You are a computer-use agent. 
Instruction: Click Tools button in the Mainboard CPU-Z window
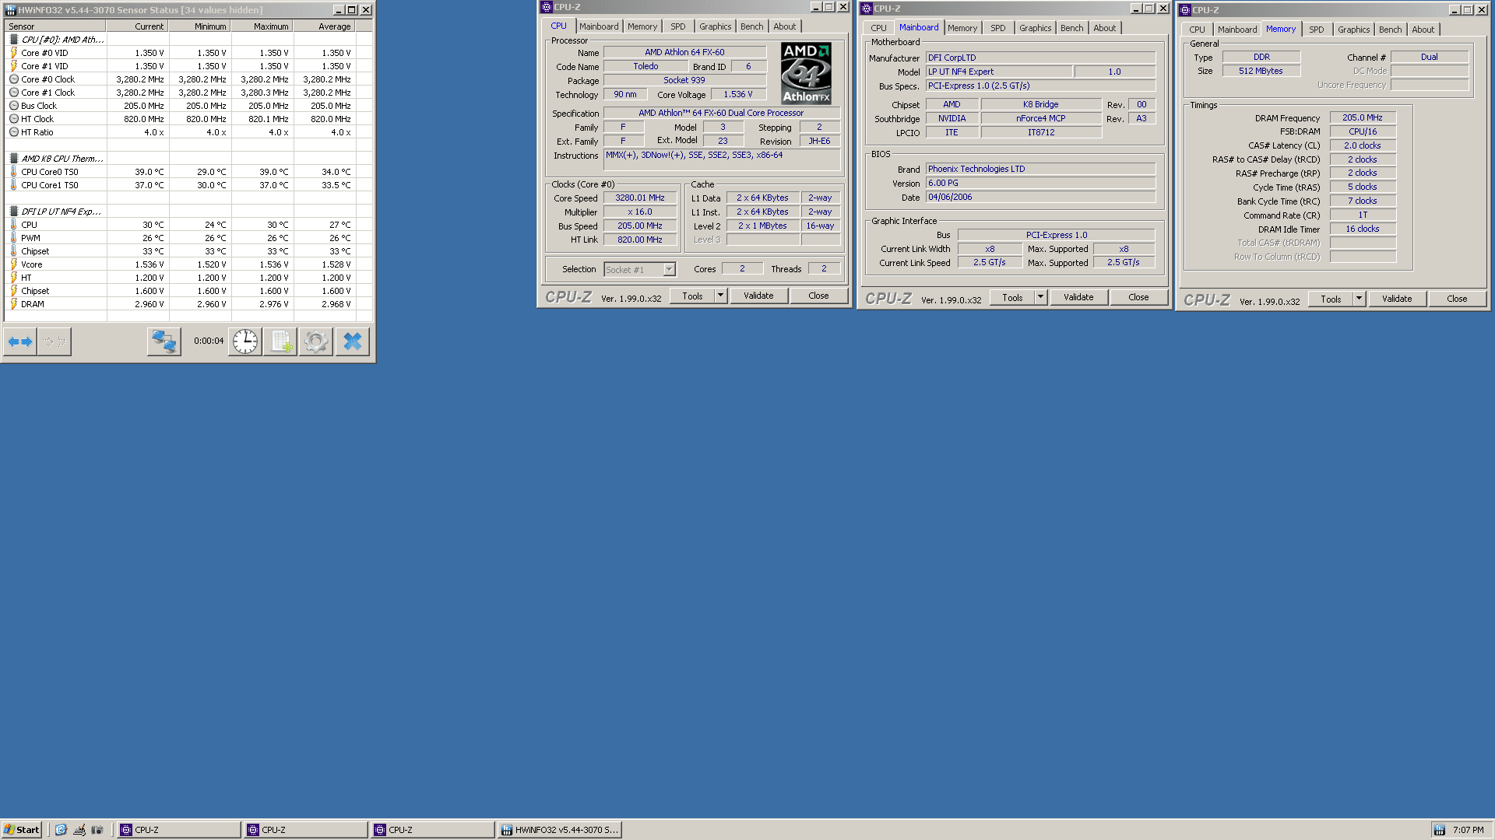[1012, 297]
